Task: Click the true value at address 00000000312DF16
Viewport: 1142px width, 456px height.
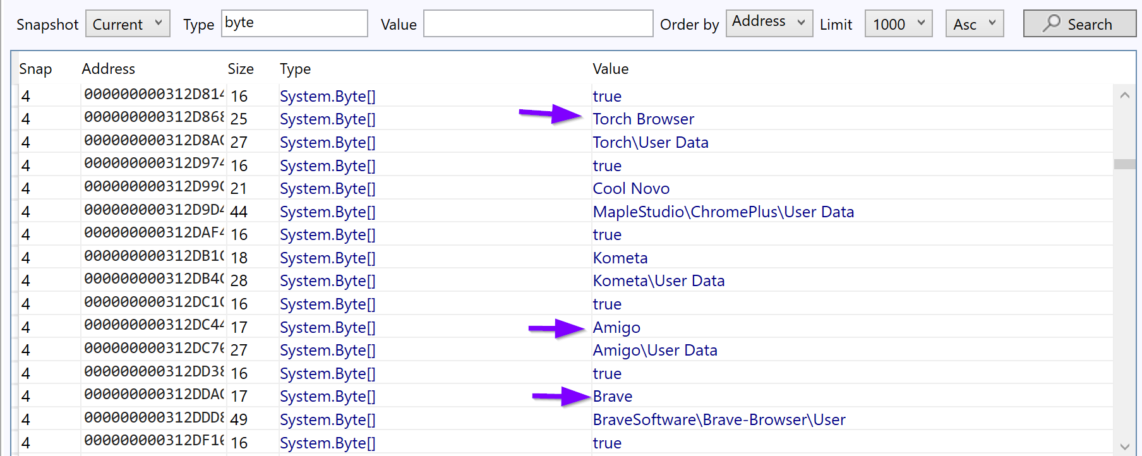Action: (x=607, y=443)
